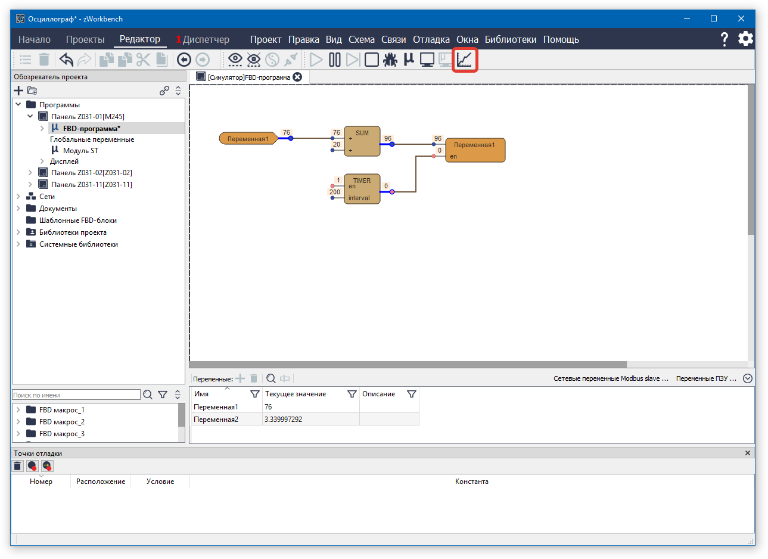Click the search icon in variables panel
Viewport: 768px width, 559px height.
(271, 378)
